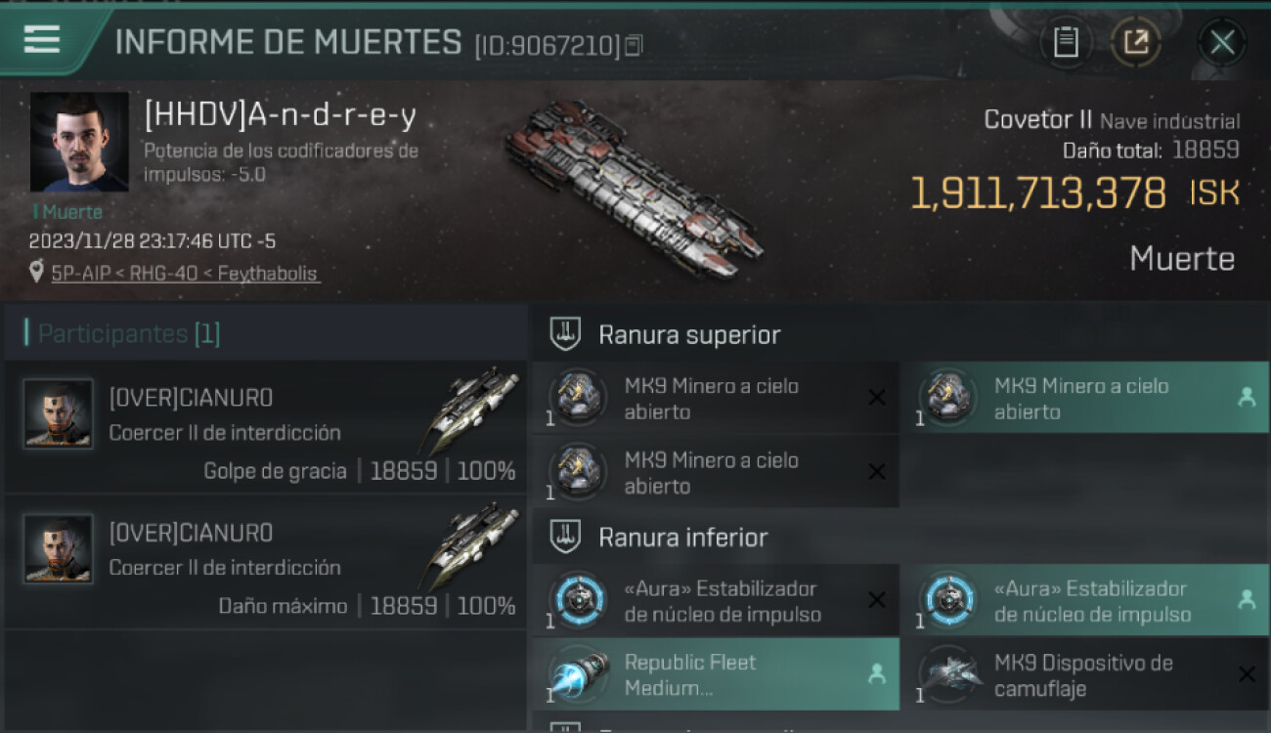Click the Republic Fleet Medium module entry
The image size is (1271, 733).
pos(715,674)
